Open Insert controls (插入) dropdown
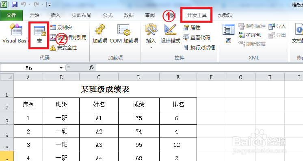Viewport: 303px width, 161px height. coord(151,36)
